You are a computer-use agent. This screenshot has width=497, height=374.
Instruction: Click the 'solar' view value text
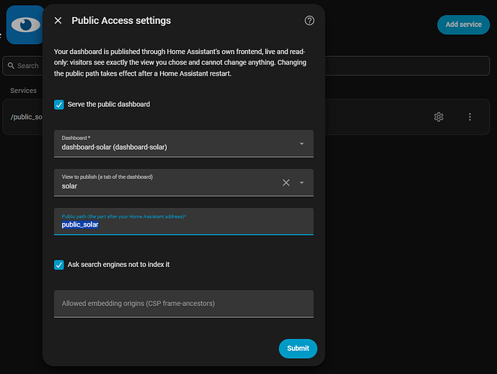tap(70, 186)
